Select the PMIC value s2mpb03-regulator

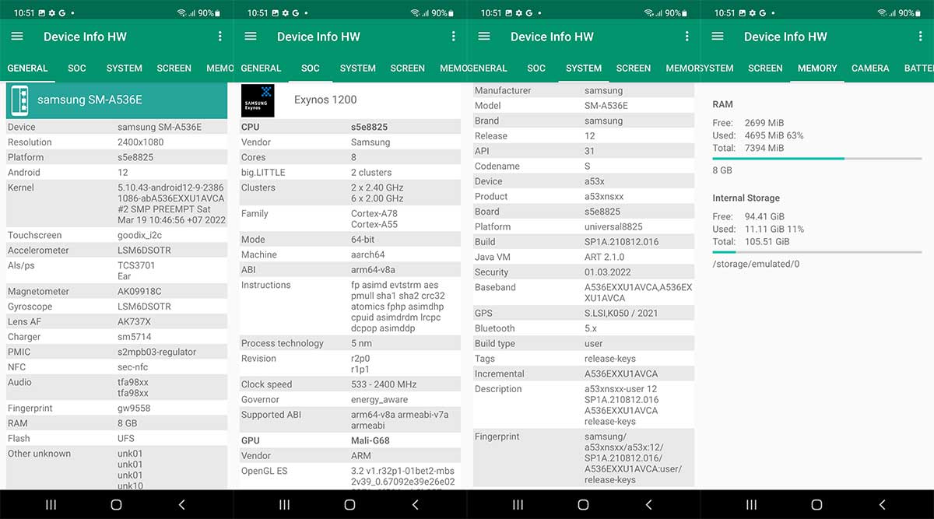(157, 352)
